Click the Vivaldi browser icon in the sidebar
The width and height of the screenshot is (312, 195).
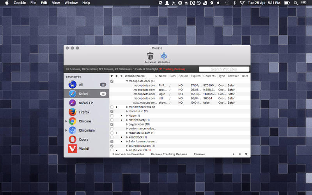pos(73,149)
